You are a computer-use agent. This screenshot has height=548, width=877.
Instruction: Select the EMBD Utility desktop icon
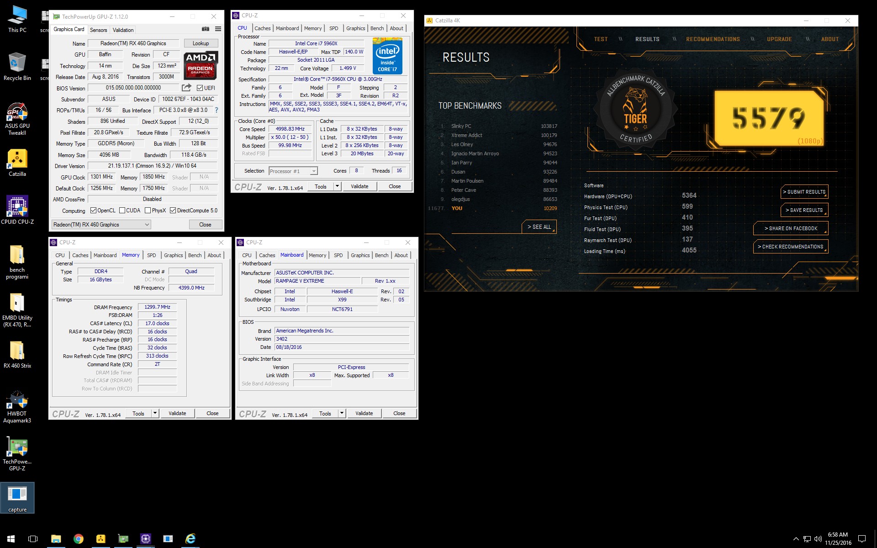(17, 310)
